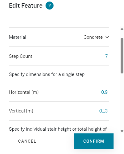Screen dimensions: 124x154
Task: Click the Edit Feature title text
Action: coord(26,6)
